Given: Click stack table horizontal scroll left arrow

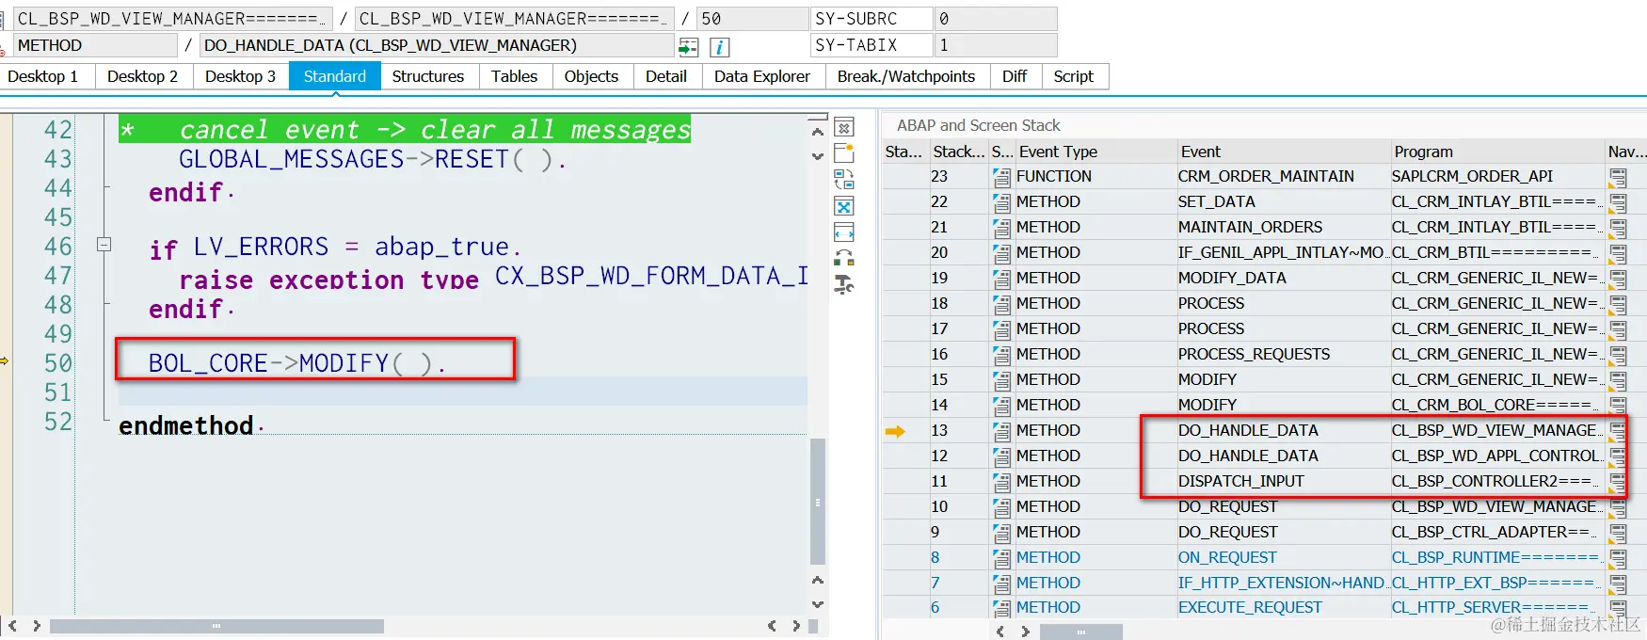Looking at the screenshot, I should [1000, 632].
